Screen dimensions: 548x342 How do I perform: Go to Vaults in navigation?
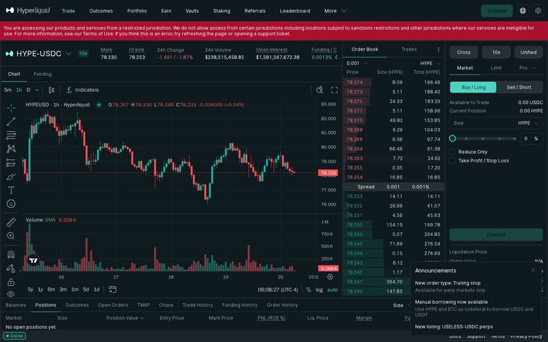coord(192,11)
